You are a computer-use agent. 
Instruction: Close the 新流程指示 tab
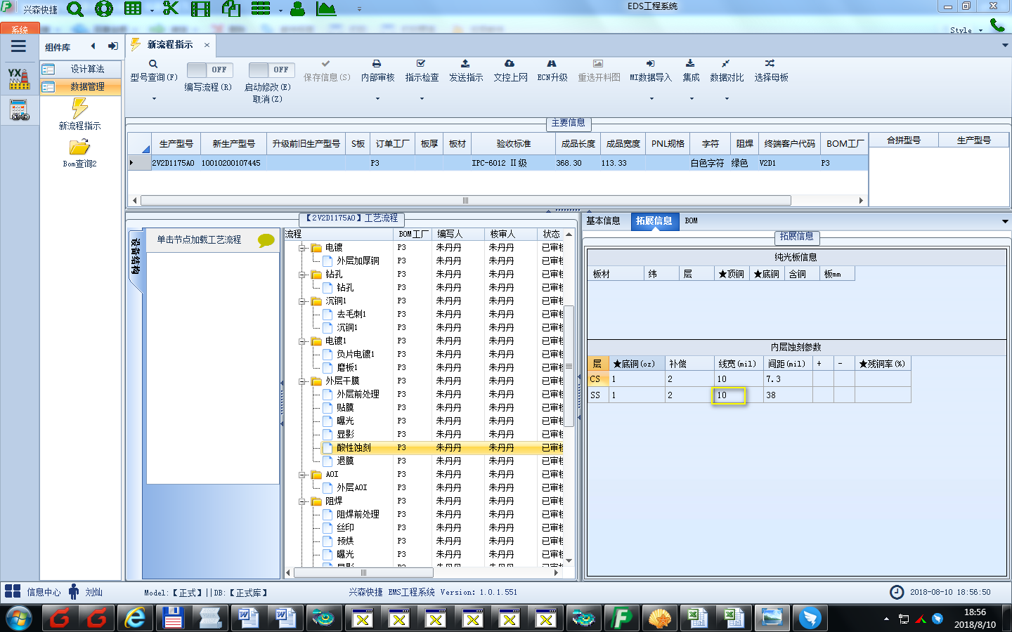click(x=207, y=44)
